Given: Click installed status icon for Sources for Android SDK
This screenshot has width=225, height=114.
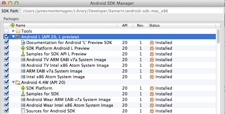Looking at the screenshot, I should click(x=152, y=111).
